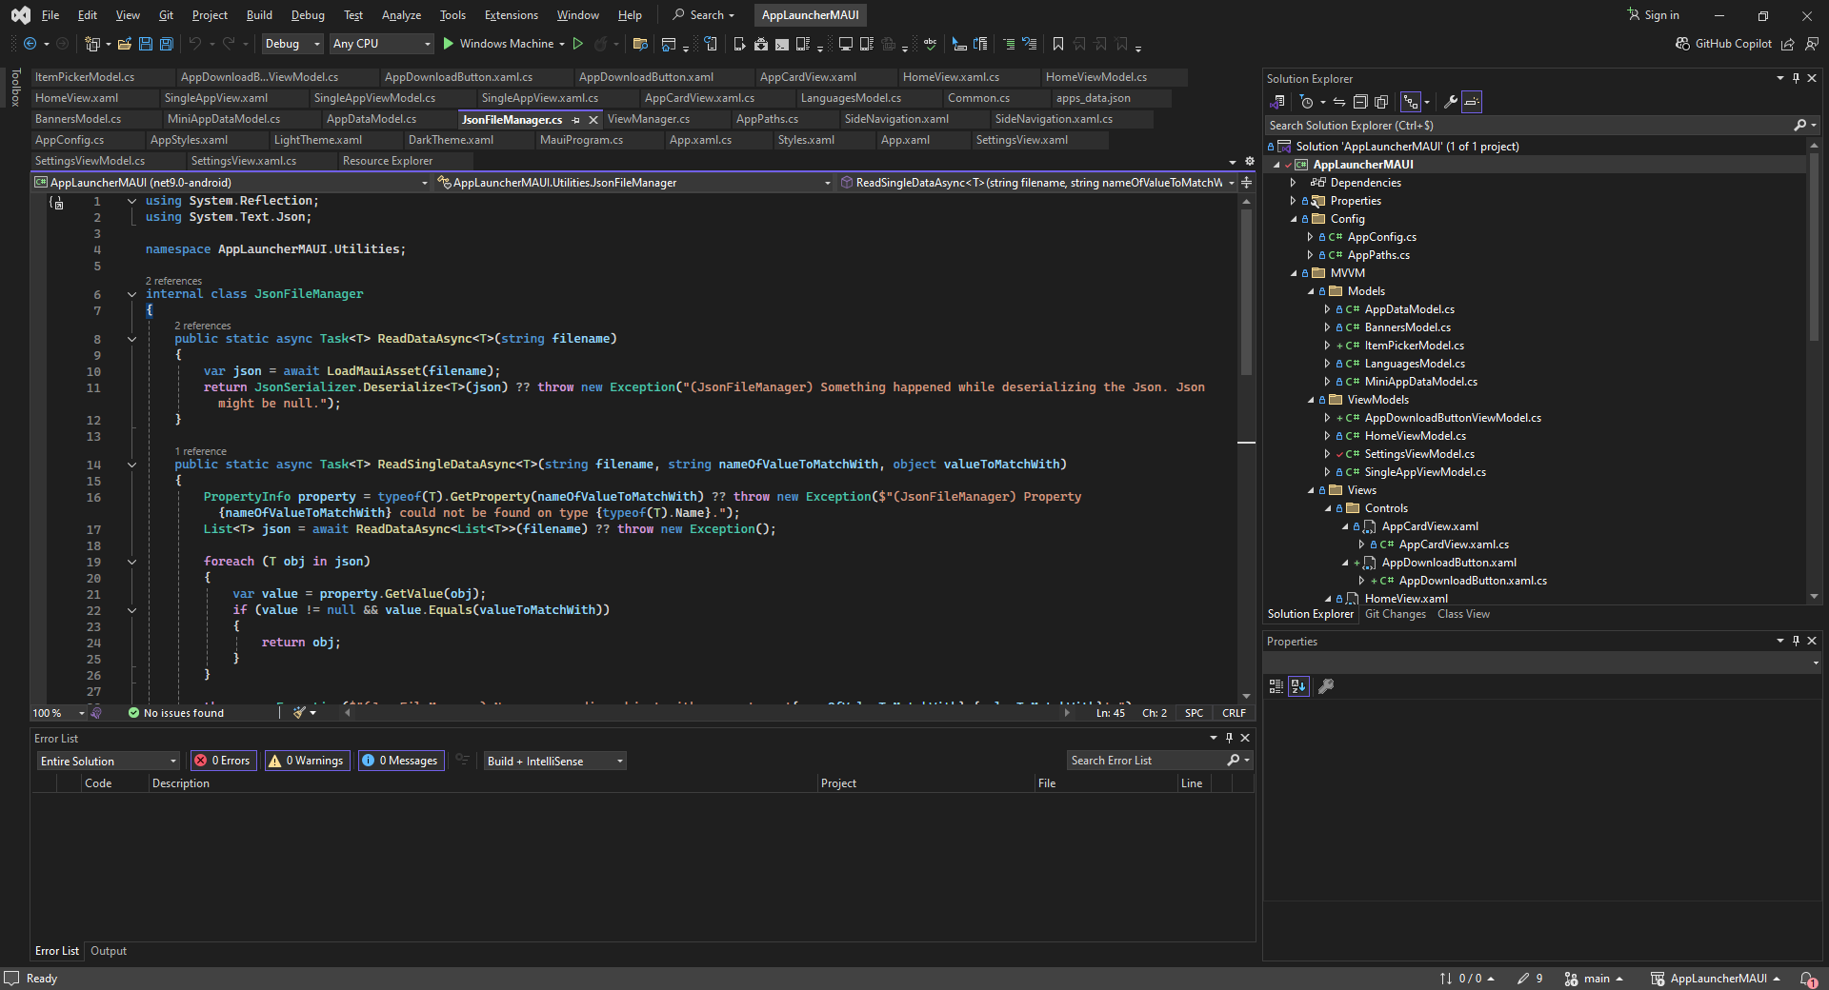Collapse the JsonFileManager class code region

click(x=132, y=294)
